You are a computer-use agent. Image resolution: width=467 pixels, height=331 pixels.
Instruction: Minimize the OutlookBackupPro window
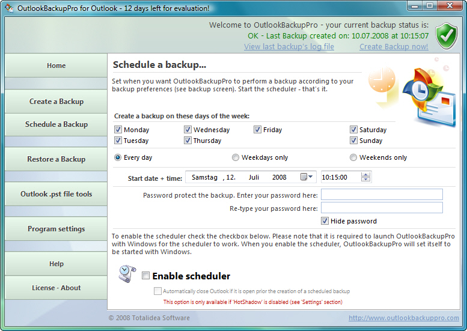415,5
